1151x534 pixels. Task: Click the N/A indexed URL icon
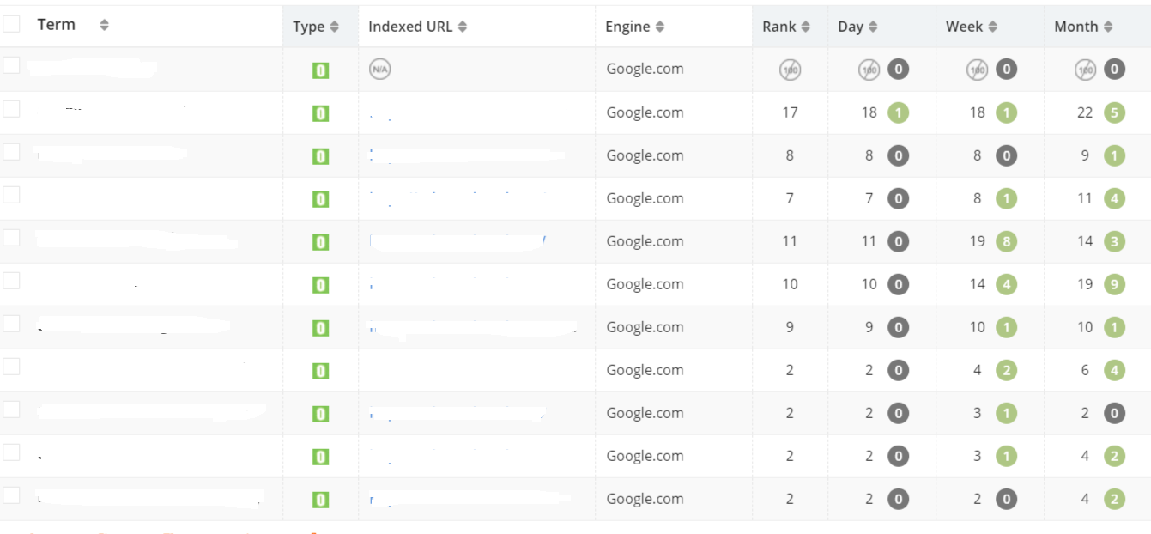point(379,69)
